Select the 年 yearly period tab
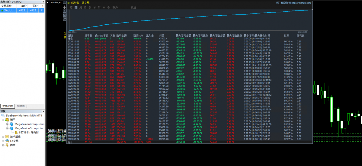 95,7
